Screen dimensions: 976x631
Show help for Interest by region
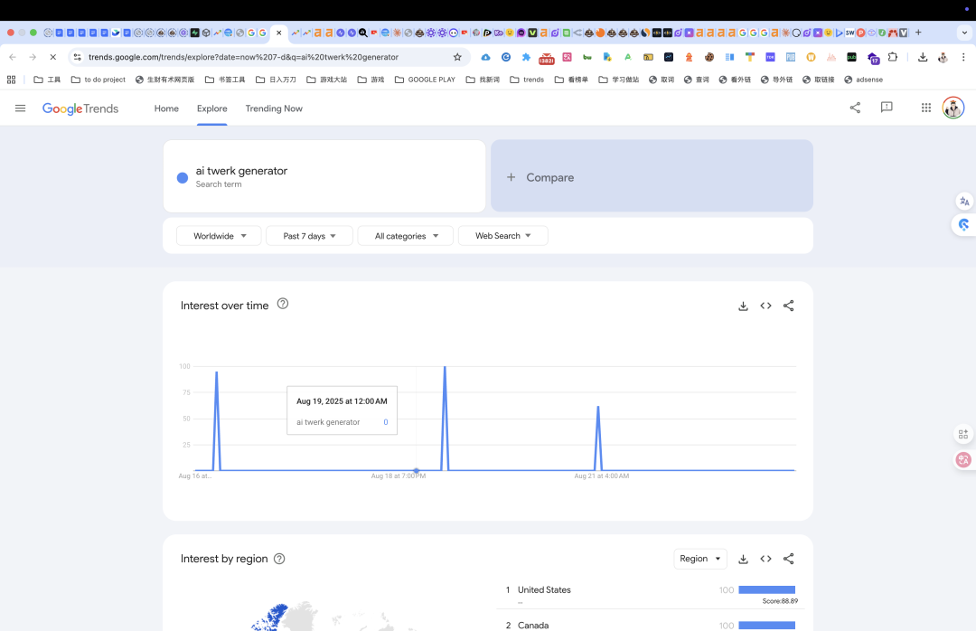[x=279, y=559]
